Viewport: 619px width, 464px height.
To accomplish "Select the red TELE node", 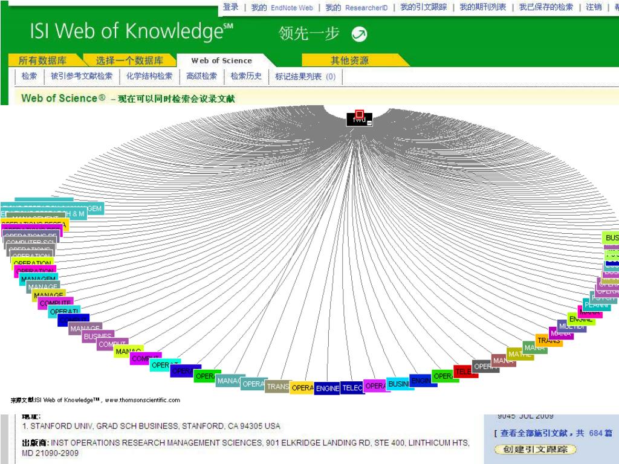I will click(x=465, y=372).
